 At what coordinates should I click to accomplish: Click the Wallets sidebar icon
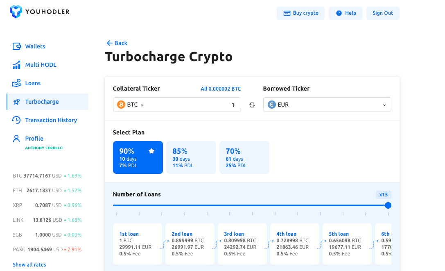click(16, 46)
